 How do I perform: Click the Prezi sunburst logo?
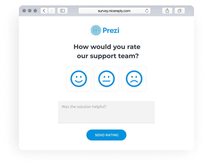point(96,30)
